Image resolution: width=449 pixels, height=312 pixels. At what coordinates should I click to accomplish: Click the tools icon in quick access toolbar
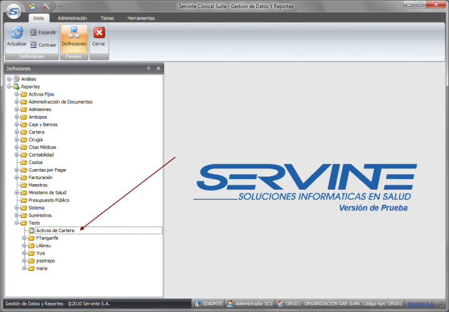46,6
